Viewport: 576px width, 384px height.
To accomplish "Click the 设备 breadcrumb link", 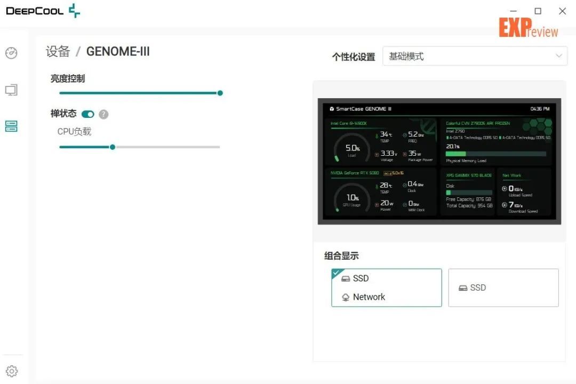I will click(58, 51).
